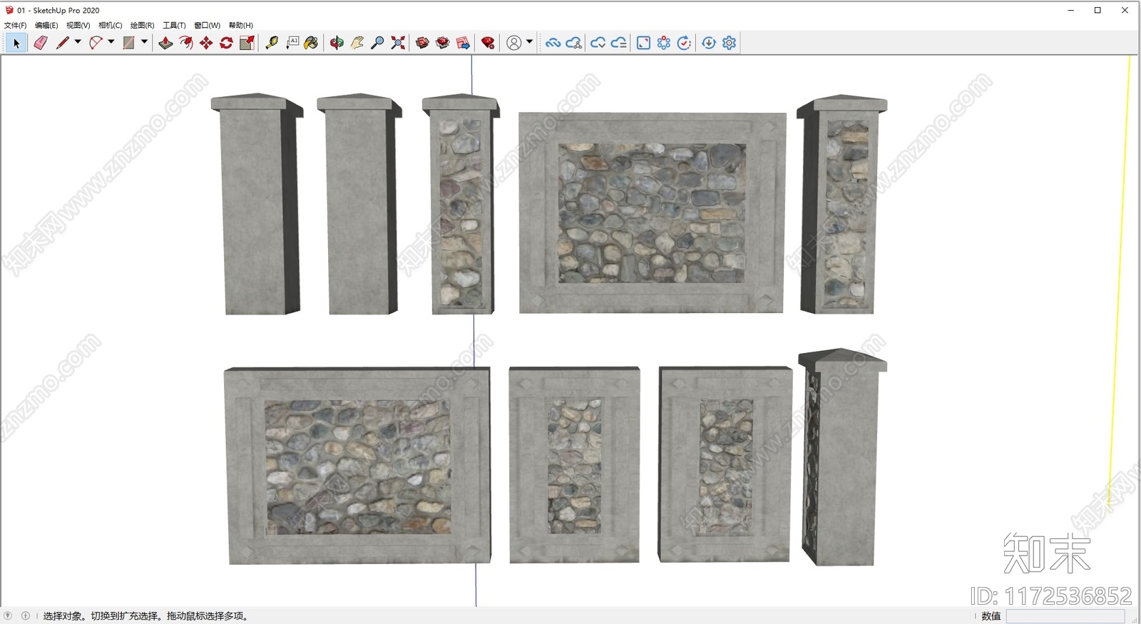
Task: Open Extension Warehouse
Action: tap(443, 43)
